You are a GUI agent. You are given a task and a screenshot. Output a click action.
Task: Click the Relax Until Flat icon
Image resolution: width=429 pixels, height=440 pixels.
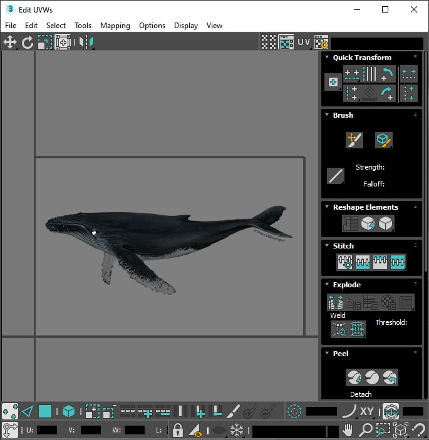click(x=368, y=223)
